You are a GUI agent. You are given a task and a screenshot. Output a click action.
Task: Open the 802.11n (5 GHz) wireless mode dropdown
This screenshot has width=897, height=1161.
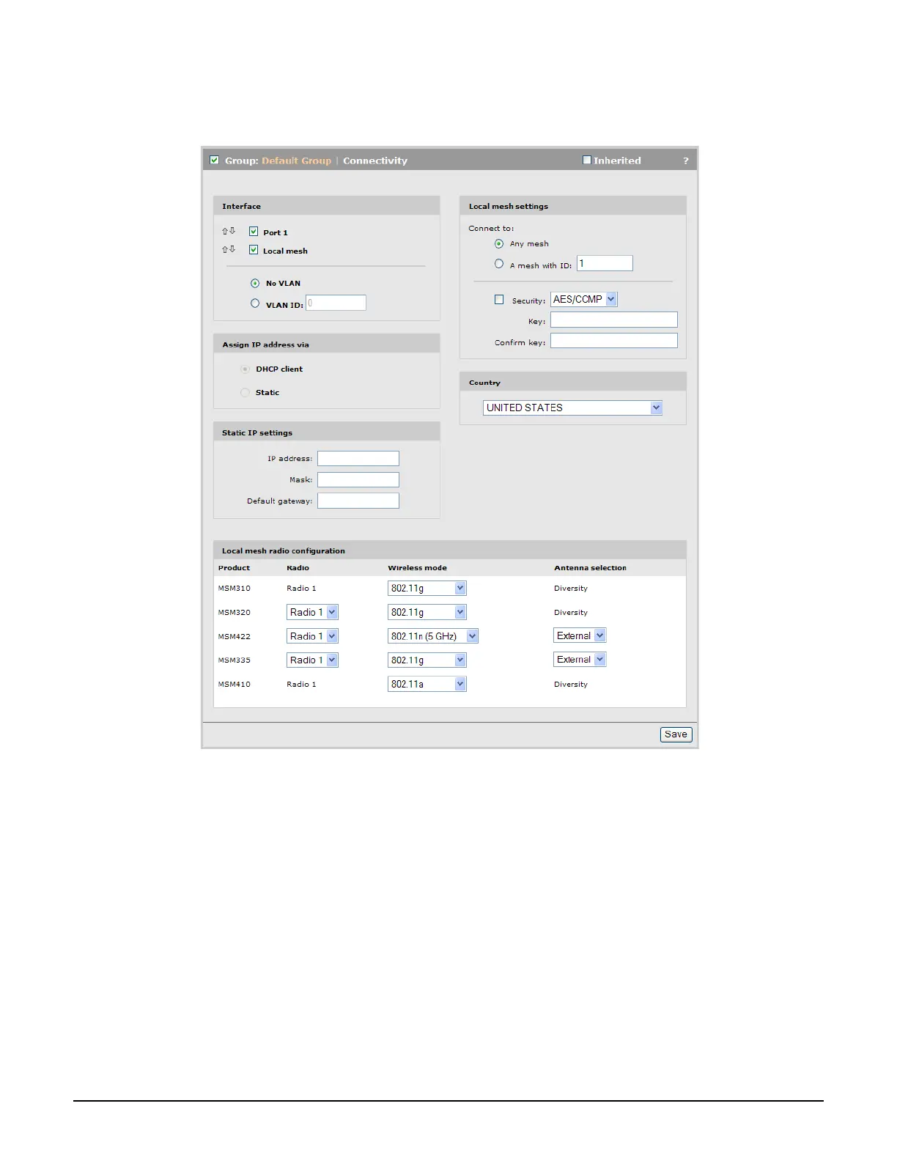(x=433, y=636)
